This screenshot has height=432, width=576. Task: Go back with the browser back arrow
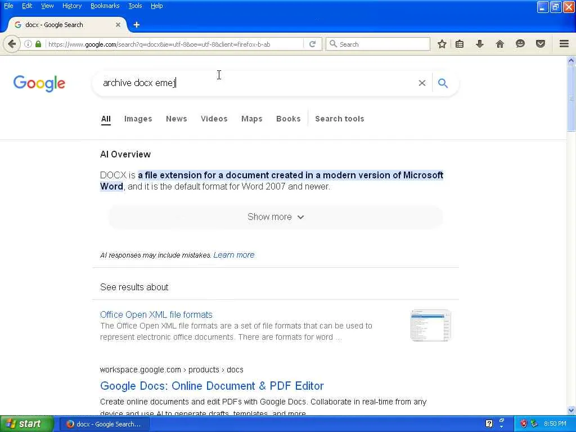(12, 44)
